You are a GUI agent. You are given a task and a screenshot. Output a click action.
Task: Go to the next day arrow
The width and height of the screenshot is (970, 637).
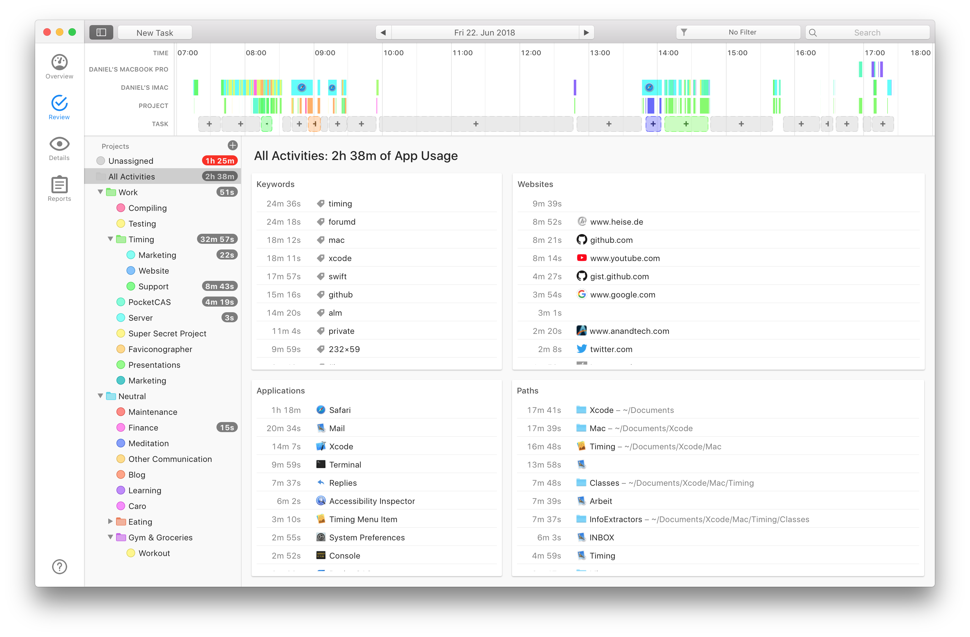[586, 33]
